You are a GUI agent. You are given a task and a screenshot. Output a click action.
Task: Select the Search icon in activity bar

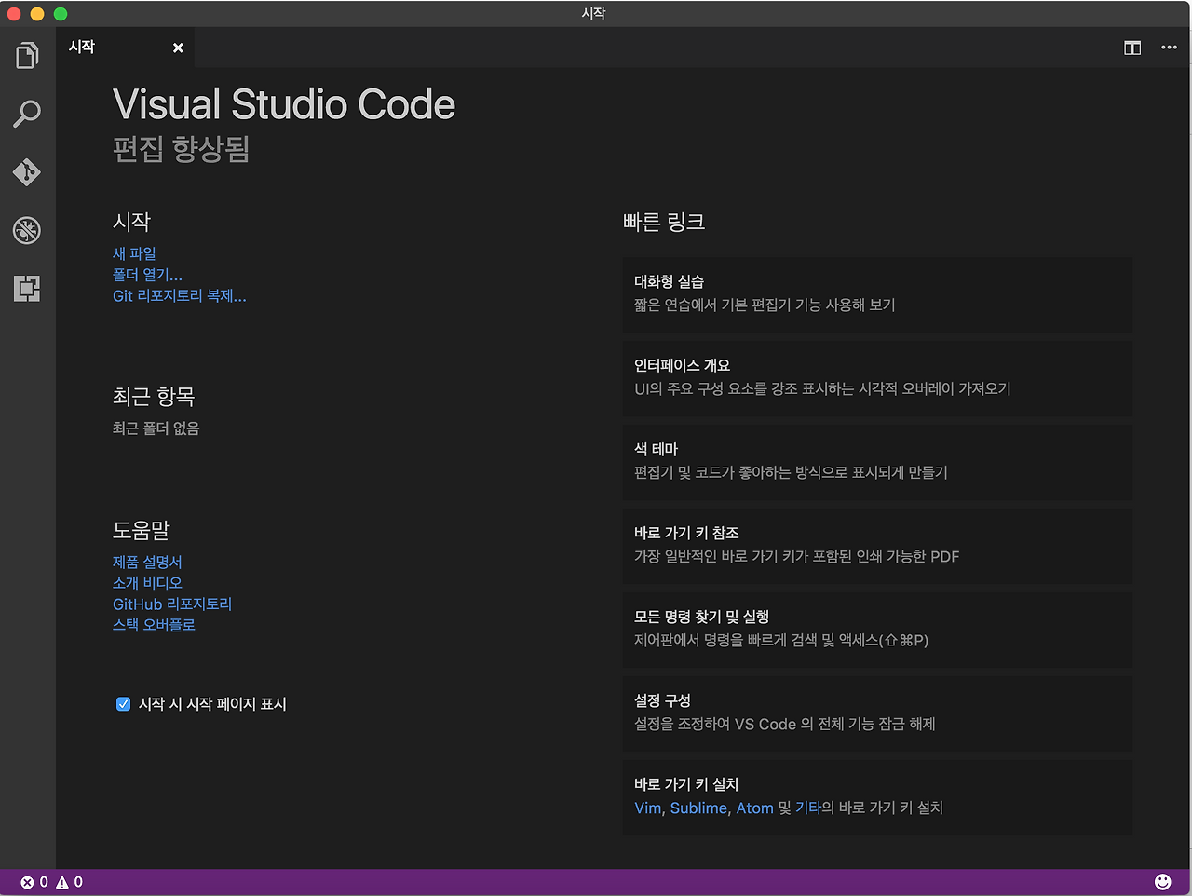tap(27, 114)
